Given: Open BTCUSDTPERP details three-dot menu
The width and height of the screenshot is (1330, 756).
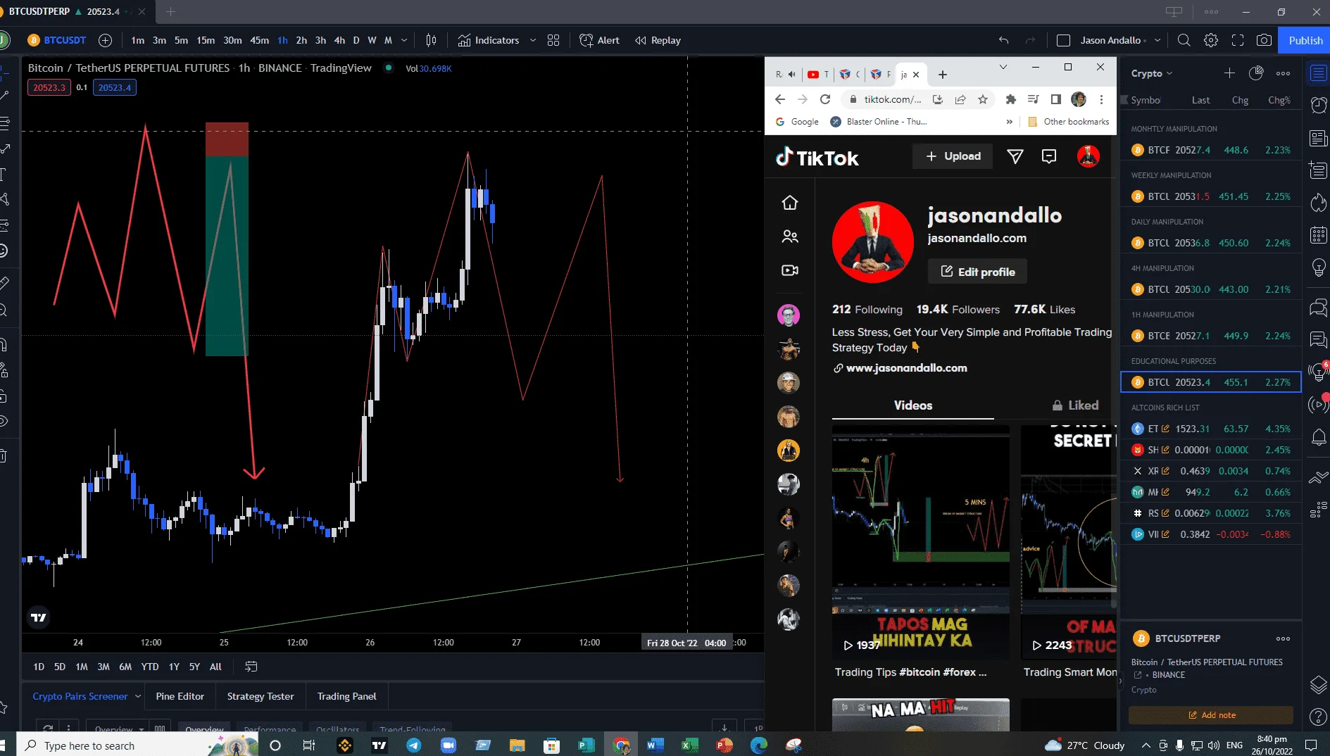Looking at the screenshot, I should pyautogui.click(x=1283, y=638).
